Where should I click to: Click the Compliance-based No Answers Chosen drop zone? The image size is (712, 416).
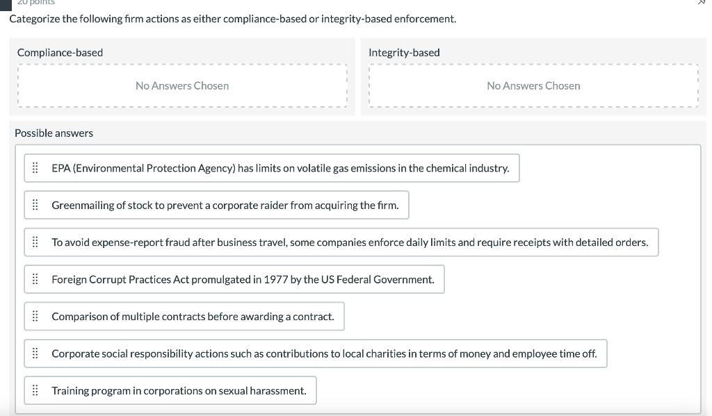pos(181,85)
